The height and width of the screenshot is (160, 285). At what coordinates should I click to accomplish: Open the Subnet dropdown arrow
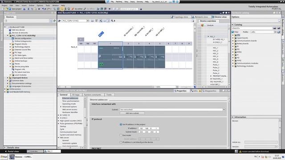coord(224,110)
